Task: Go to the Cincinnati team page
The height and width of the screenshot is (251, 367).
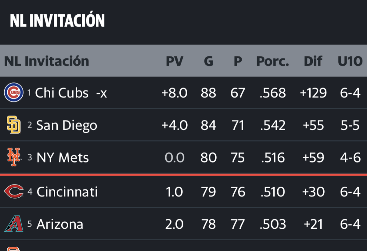Action: (67, 192)
